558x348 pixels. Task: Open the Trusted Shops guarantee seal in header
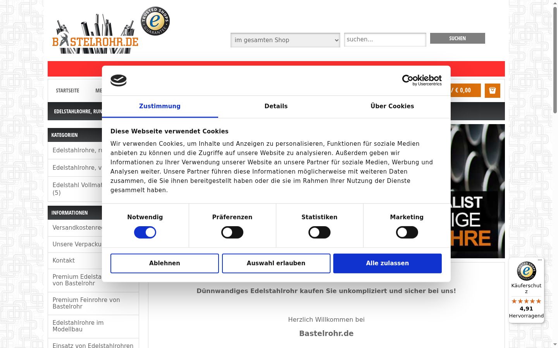155,21
